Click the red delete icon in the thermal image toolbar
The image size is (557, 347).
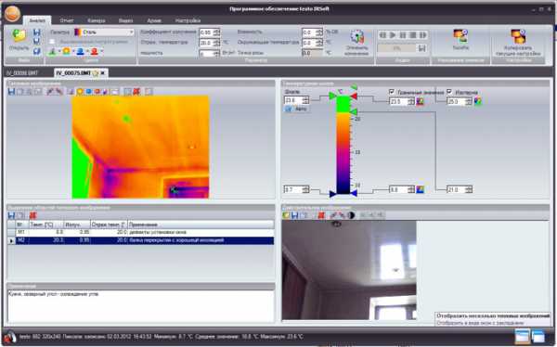(136, 92)
